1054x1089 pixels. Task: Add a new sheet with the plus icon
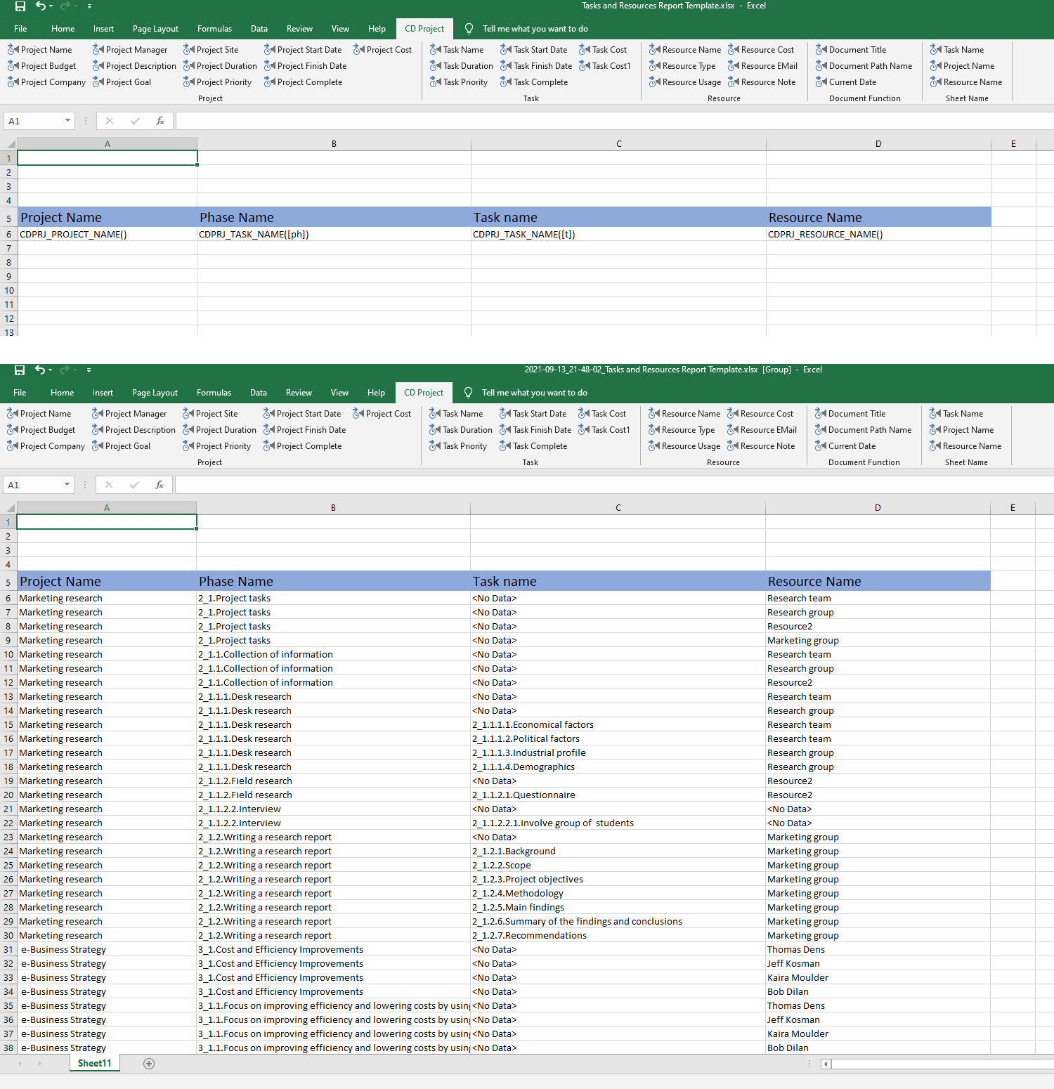149,1064
